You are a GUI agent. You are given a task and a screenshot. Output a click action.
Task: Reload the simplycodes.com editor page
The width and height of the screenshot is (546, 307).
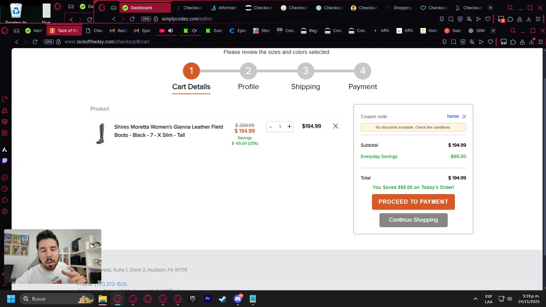pos(132,19)
